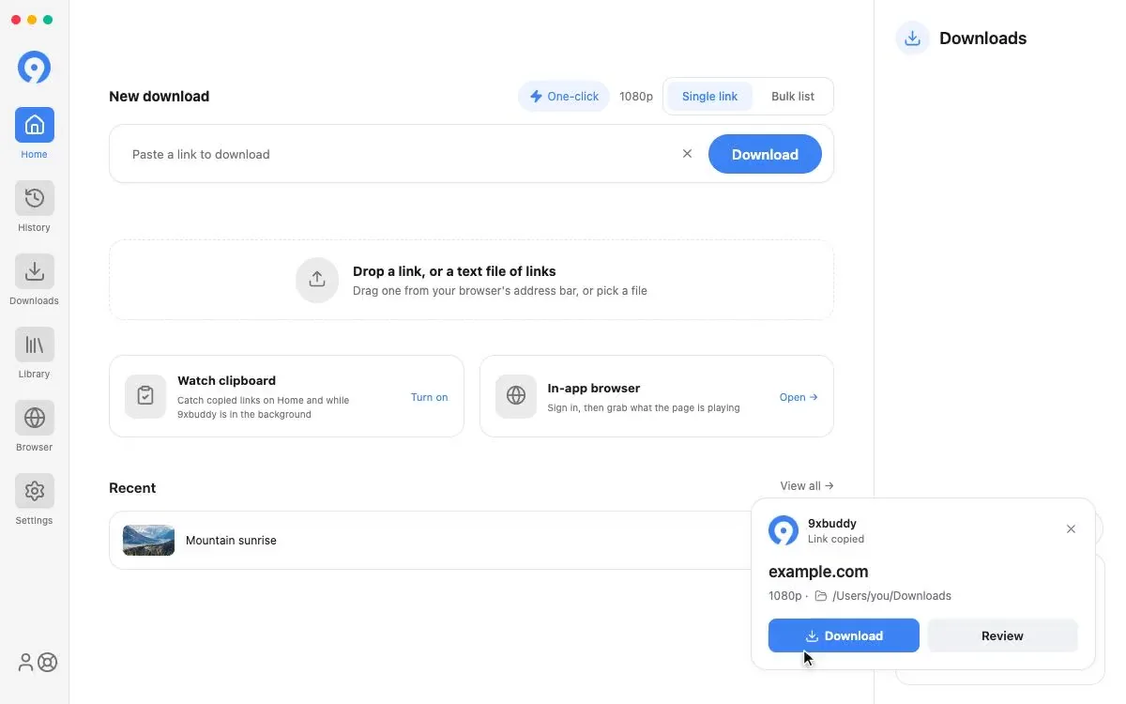The height and width of the screenshot is (704, 1126).
Task: Switch to the Single link tab
Action: point(709,96)
